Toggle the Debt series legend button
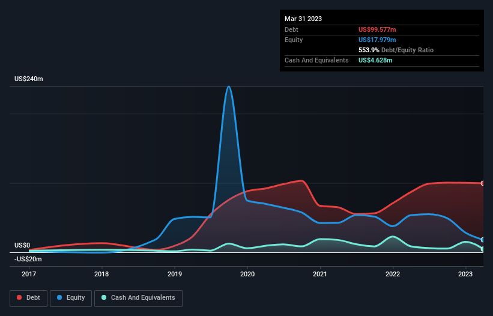The width and height of the screenshot is (493, 316). 28,298
